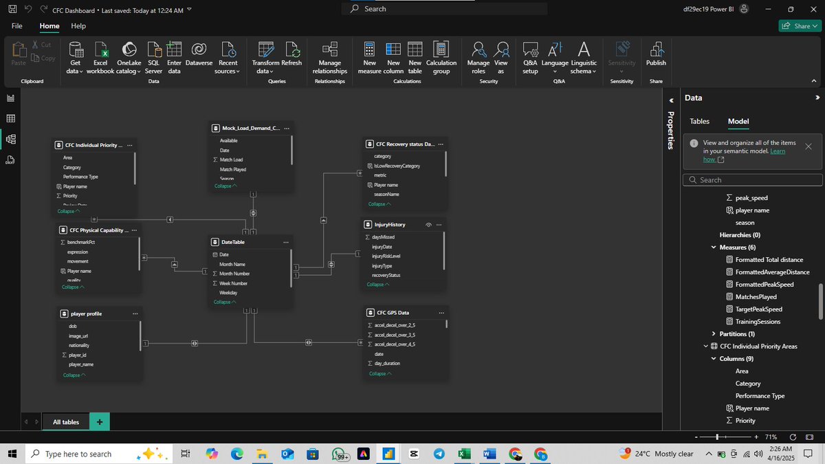Click the View as roles icon
This screenshot has height=464, width=825.
tap(503, 49)
